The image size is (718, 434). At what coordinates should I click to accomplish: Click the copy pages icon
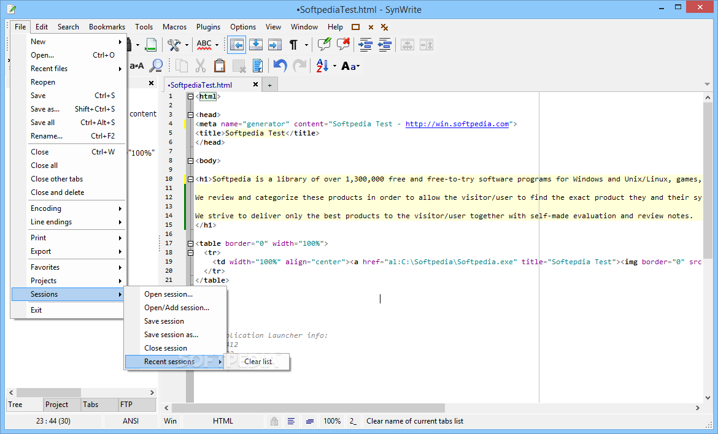[x=182, y=66]
